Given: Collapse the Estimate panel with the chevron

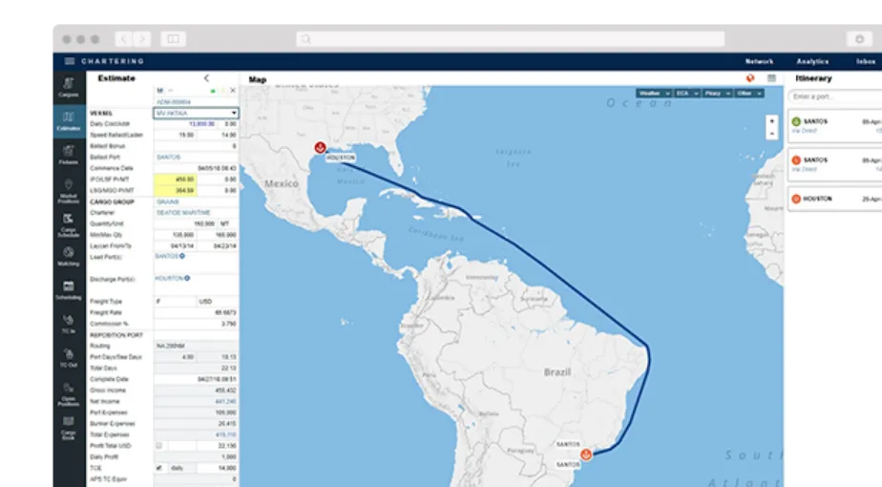Looking at the screenshot, I should click(206, 78).
